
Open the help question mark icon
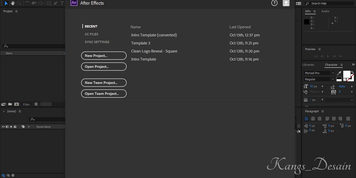click(x=274, y=3)
